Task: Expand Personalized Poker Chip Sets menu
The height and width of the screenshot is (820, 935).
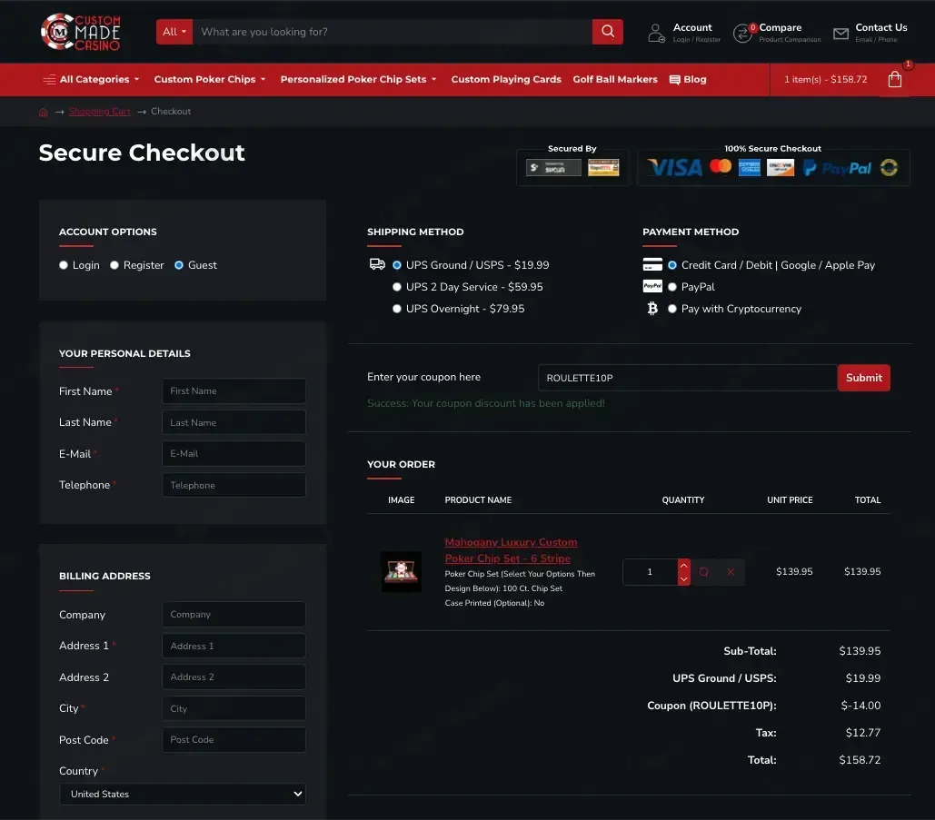Action: click(358, 79)
